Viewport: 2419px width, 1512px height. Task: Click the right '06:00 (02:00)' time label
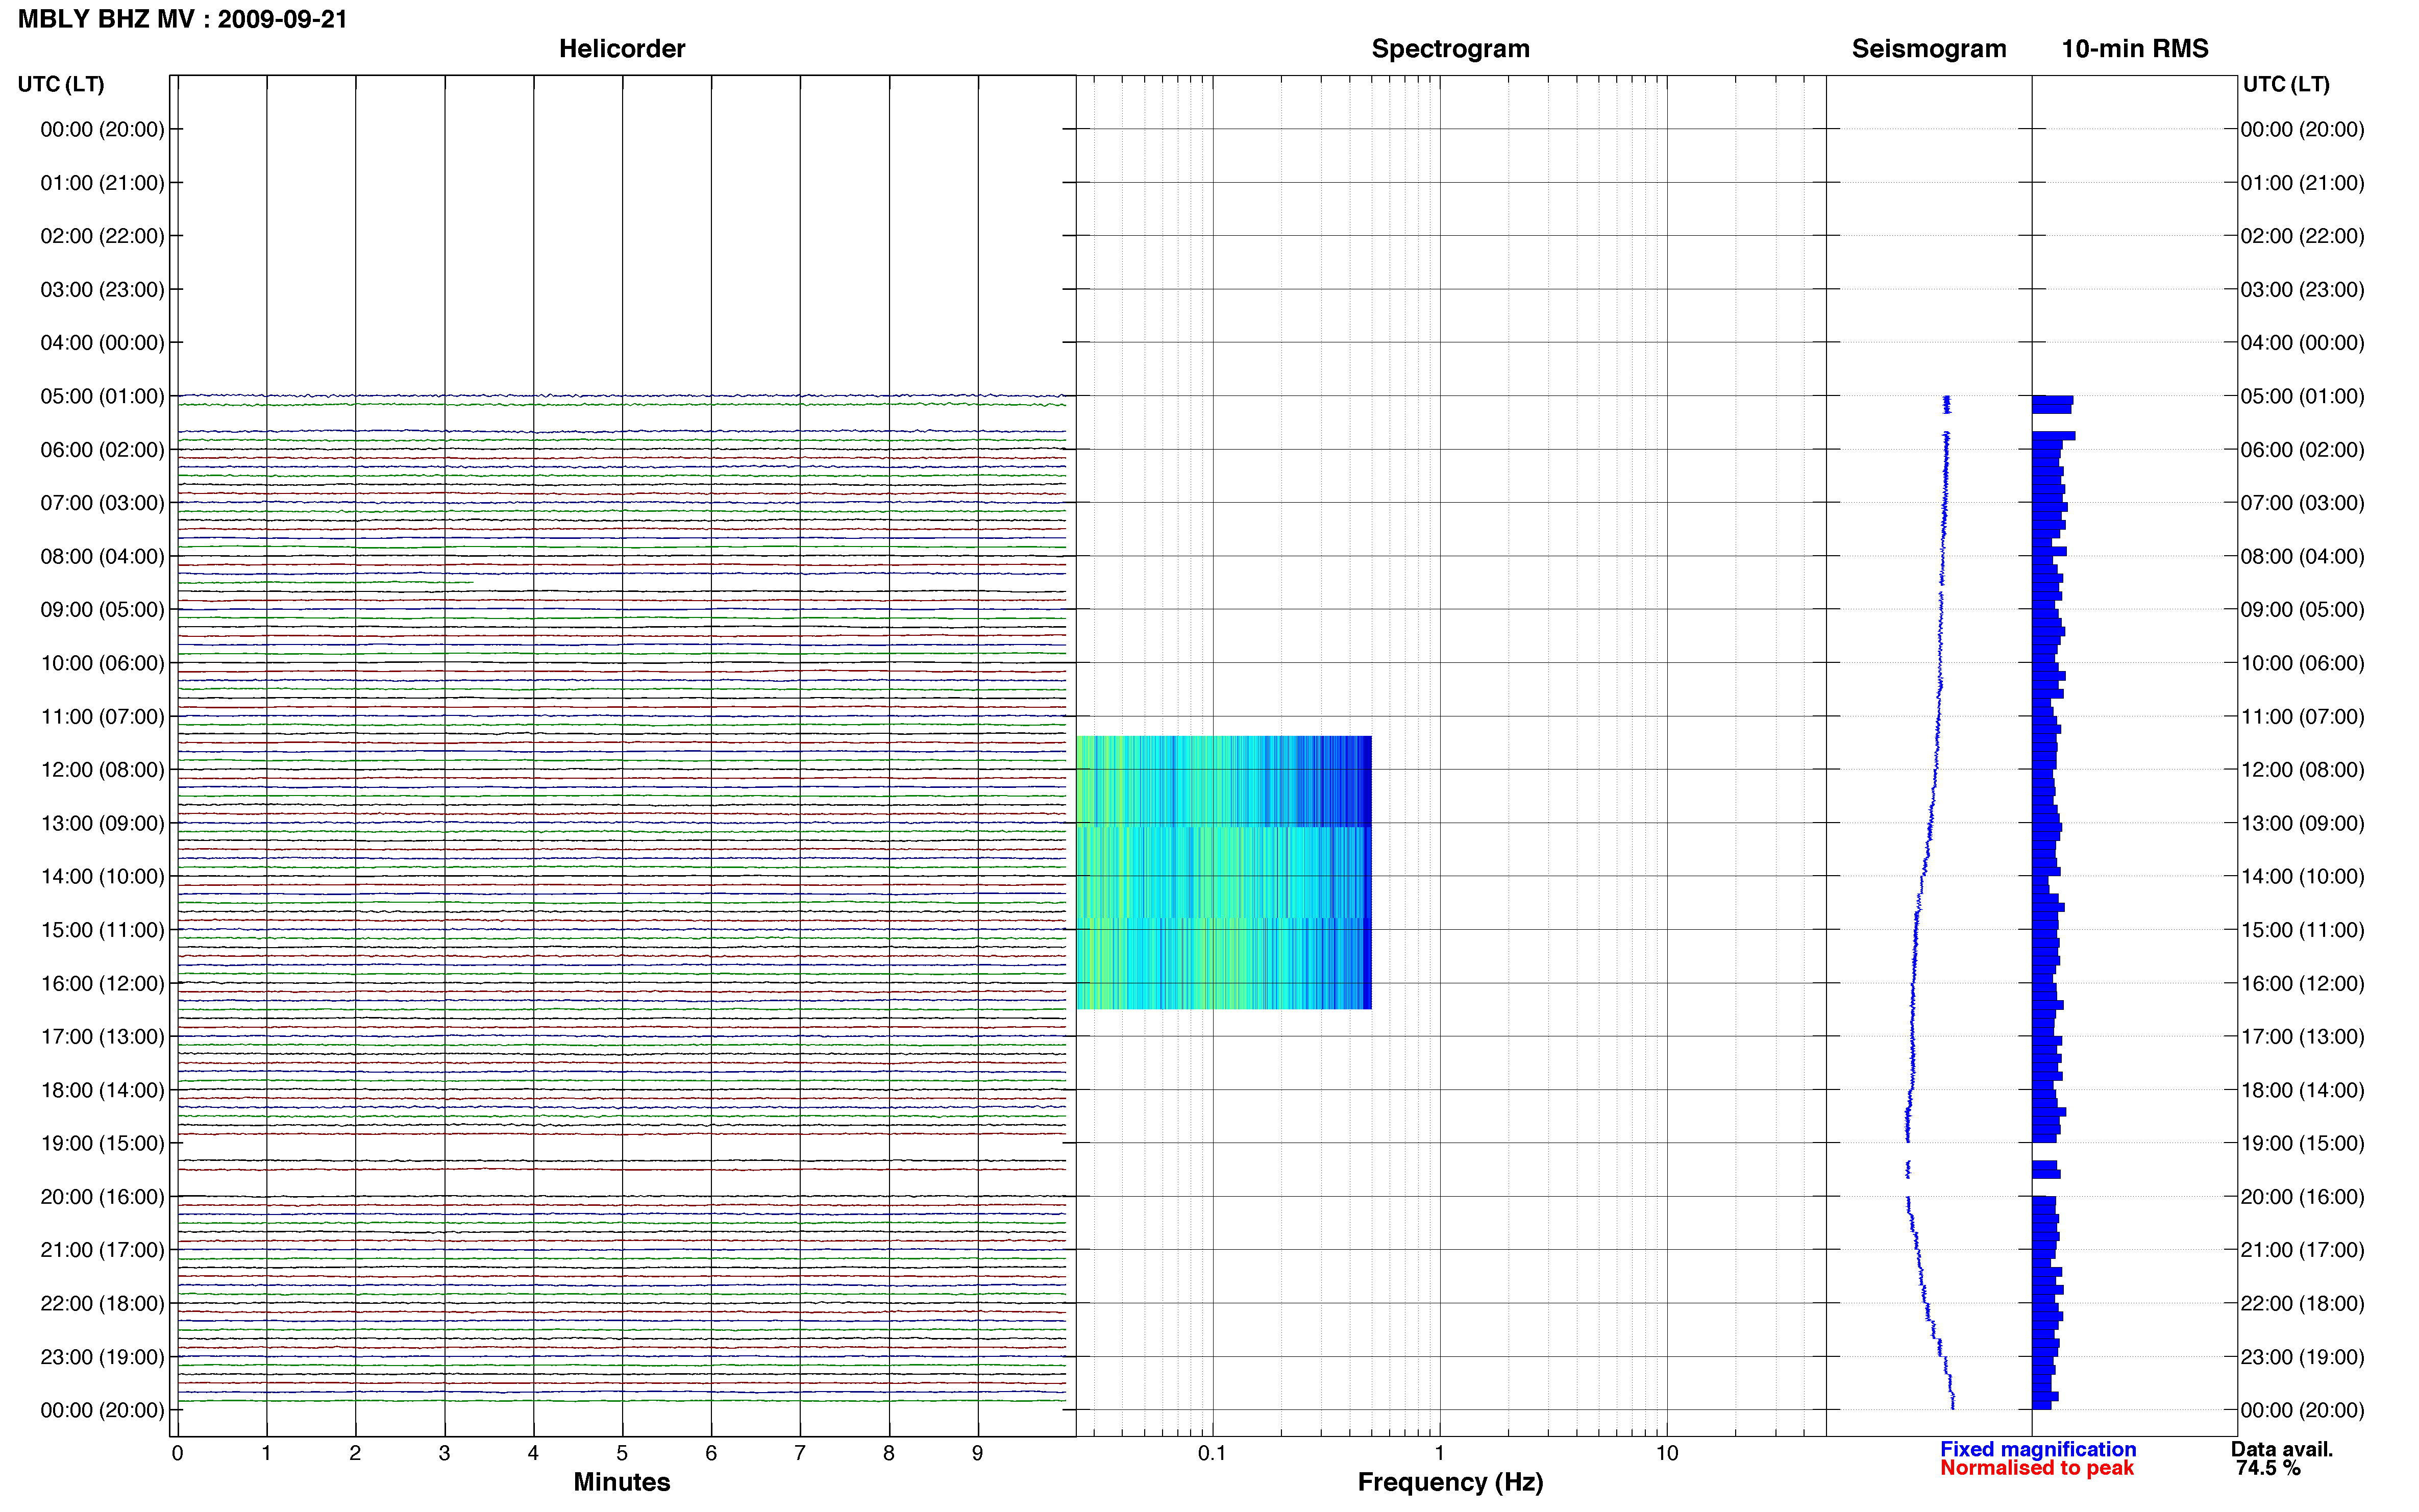coord(2302,450)
